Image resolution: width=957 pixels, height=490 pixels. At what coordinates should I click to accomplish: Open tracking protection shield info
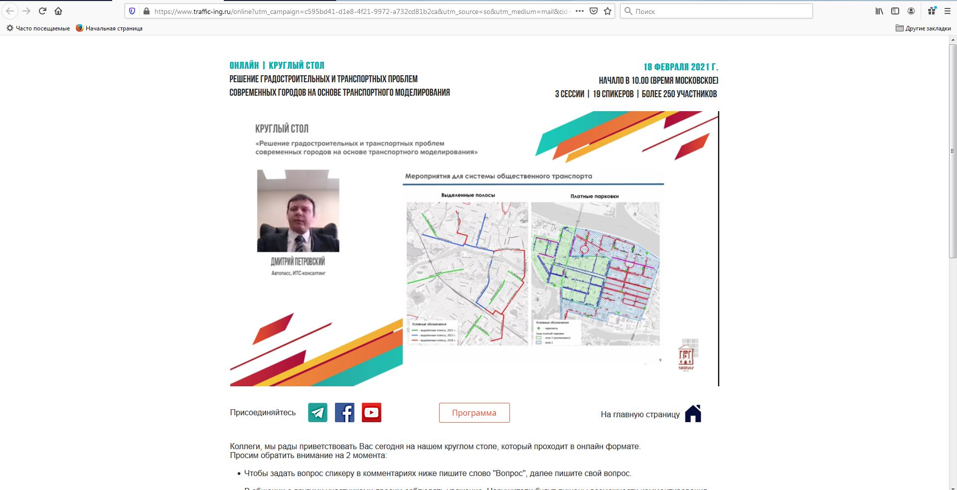tap(132, 11)
